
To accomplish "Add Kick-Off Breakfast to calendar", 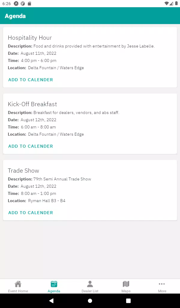I will (x=31, y=146).
